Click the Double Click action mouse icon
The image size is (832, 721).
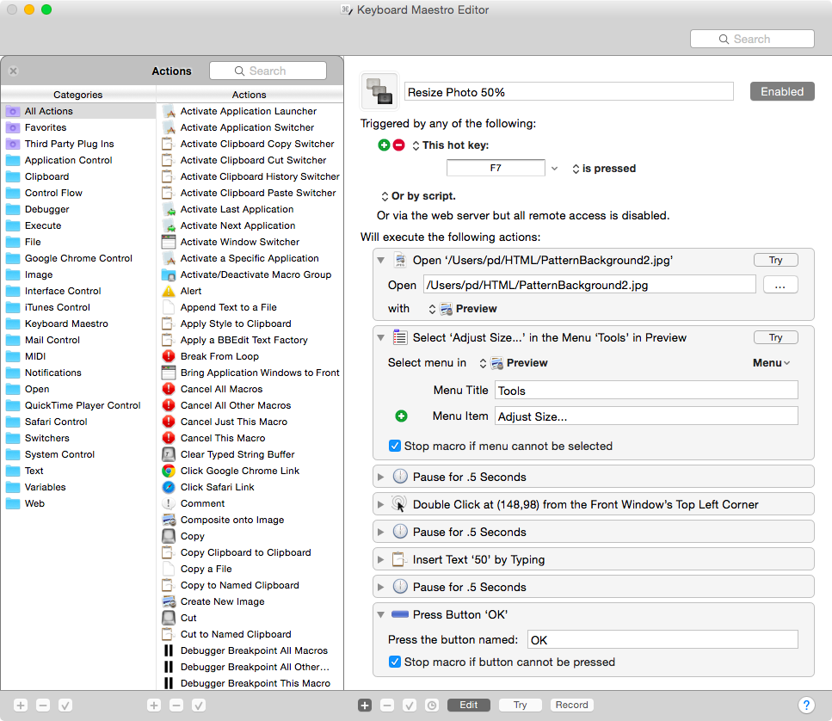[x=399, y=504]
